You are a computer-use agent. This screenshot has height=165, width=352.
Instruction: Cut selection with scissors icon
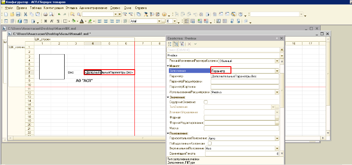pyautogui.click(x=25, y=14)
